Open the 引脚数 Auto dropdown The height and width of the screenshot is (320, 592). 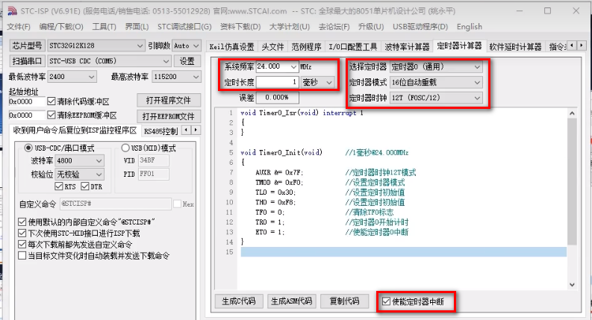tap(187, 46)
